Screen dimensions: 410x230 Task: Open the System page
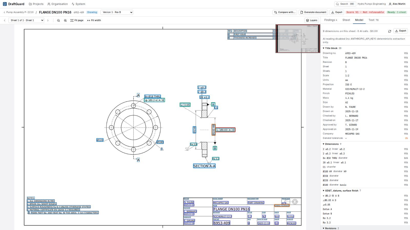tap(78, 4)
